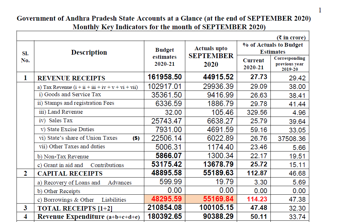341x222 pixels.
Task: Select the red 114.23 percentage value
Action: (x=257, y=199)
